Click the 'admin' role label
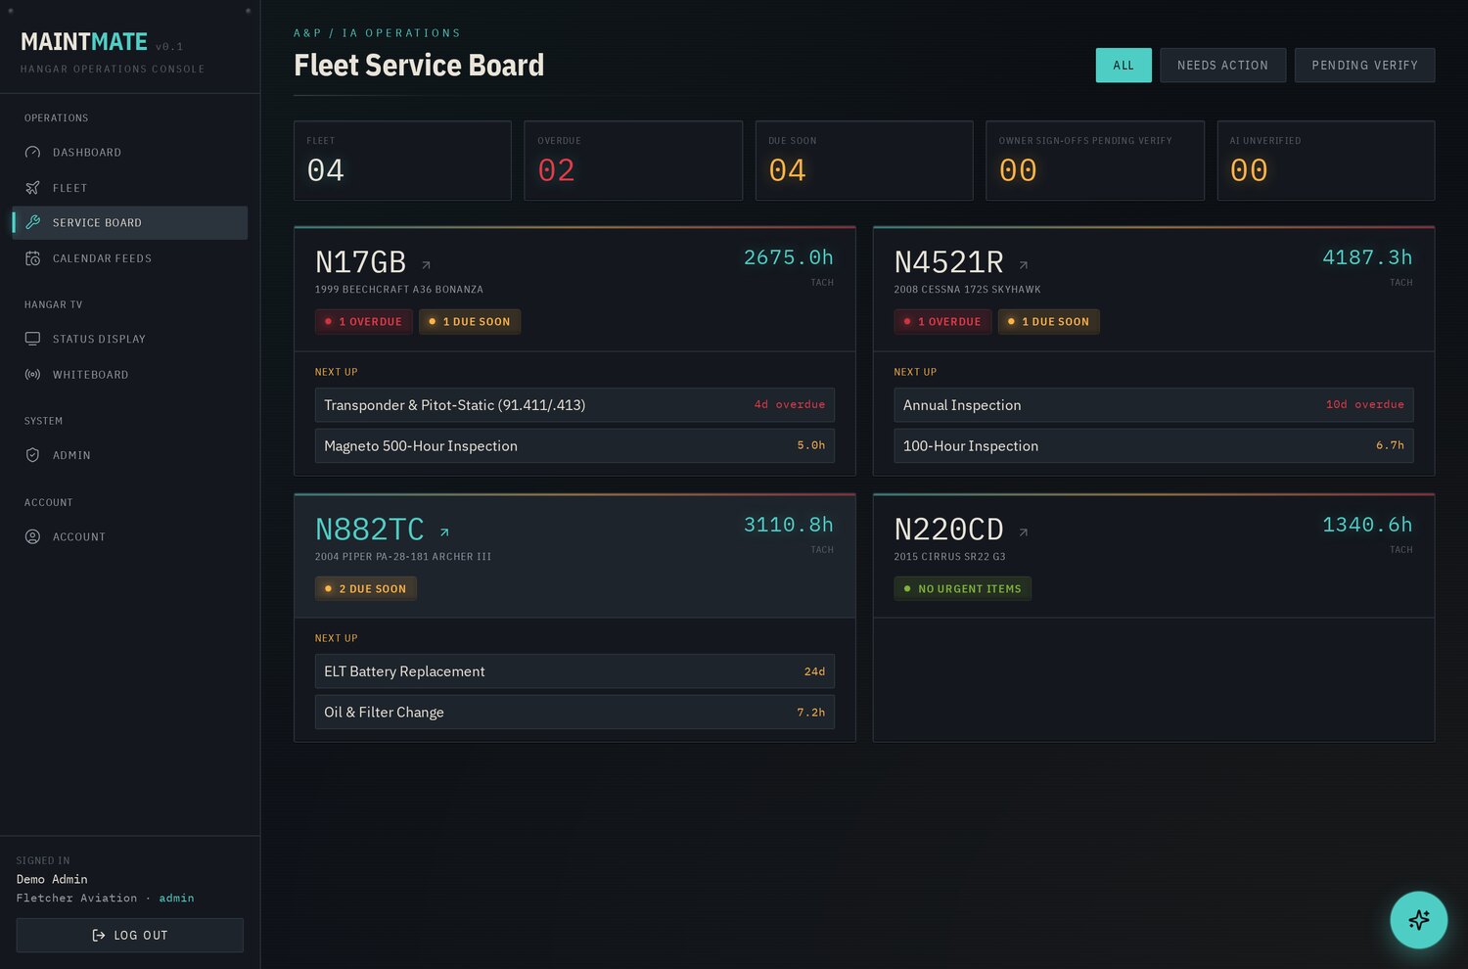 pos(176,898)
